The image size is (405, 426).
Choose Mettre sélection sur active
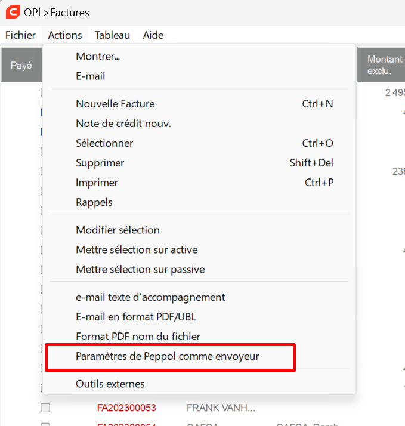click(199, 249)
